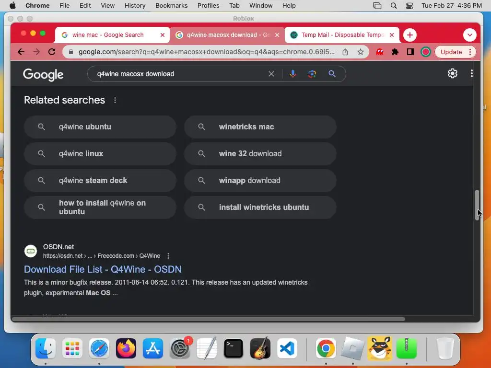Image resolution: width=491 pixels, height=368 pixels.
Task: Open the File menu in menu bar
Action: point(65,6)
